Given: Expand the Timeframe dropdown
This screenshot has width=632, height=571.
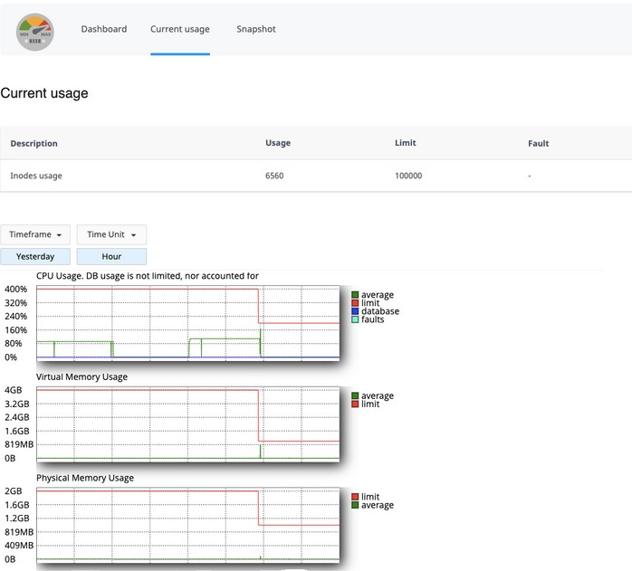Looking at the screenshot, I should tap(35, 234).
